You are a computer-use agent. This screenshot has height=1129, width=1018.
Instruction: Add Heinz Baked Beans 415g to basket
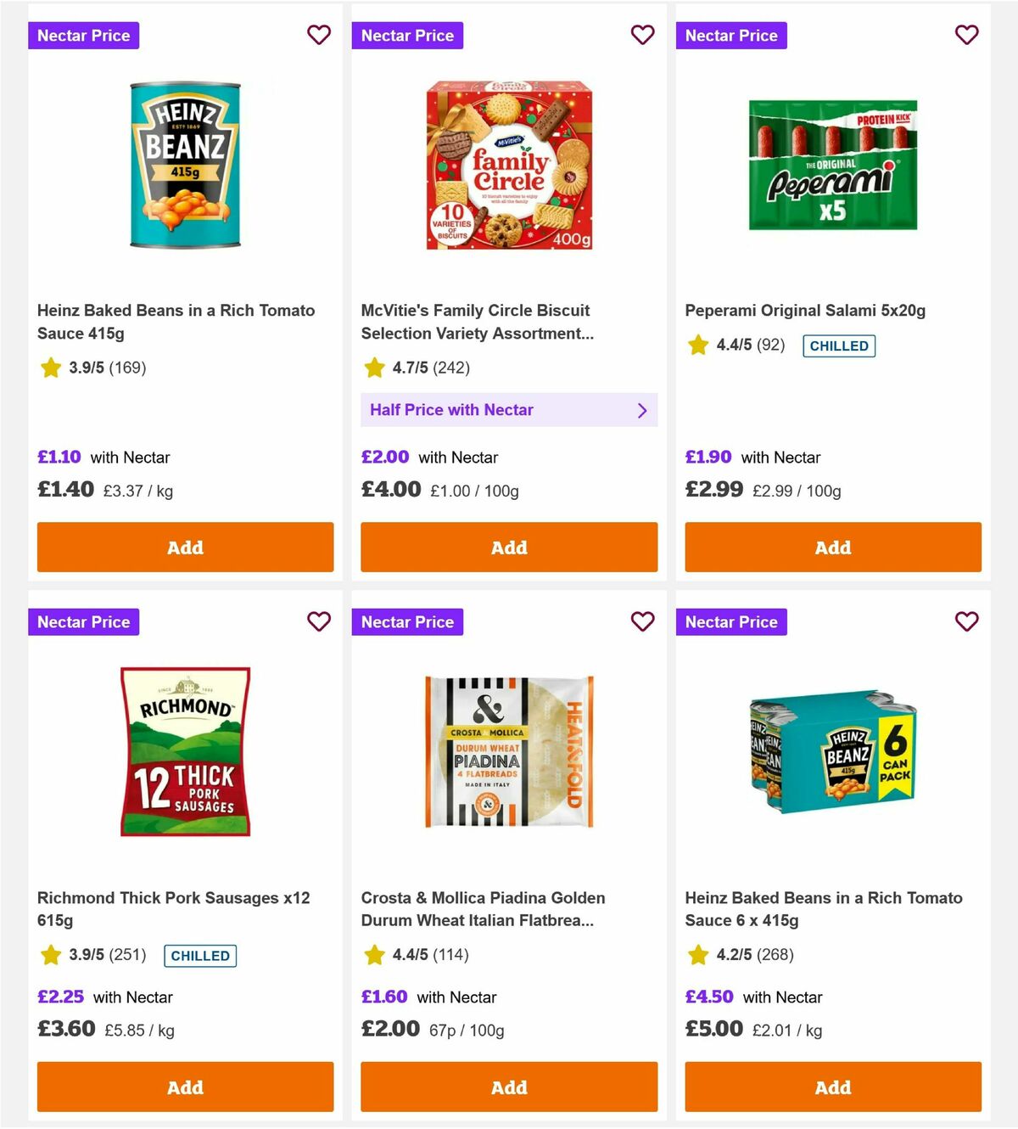pyautogui.click(x=185, y=548)
